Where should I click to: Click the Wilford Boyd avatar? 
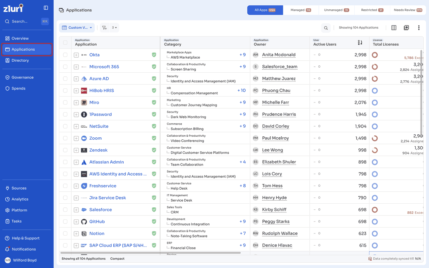[7, 260]
